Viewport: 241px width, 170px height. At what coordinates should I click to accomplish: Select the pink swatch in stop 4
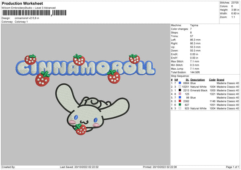click(x=180, y=94)
